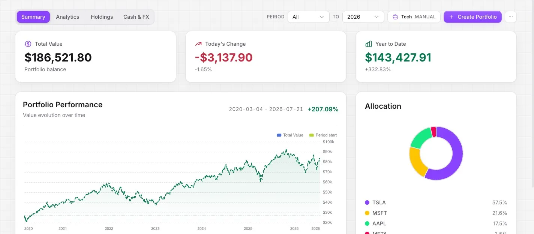The height and width of the screenshot is (234, 534).
Task: Open the Cash & FX tab
Action: (x=136, y=17)
